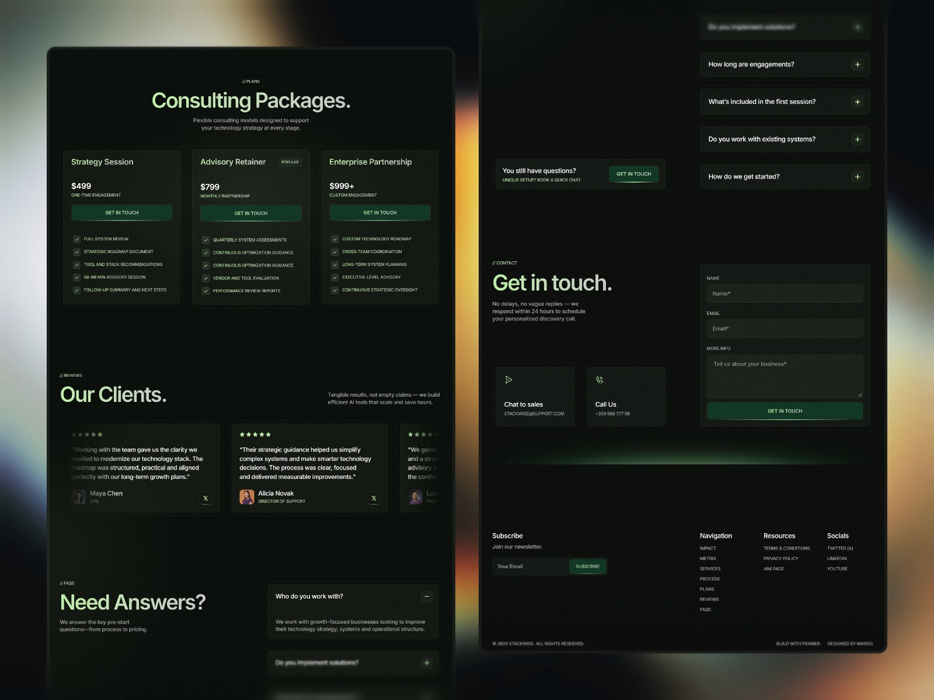Viewport: 934px width, 700px height.
Task: Click the phone icon in Call Us card
Action: tap(600, 380)
